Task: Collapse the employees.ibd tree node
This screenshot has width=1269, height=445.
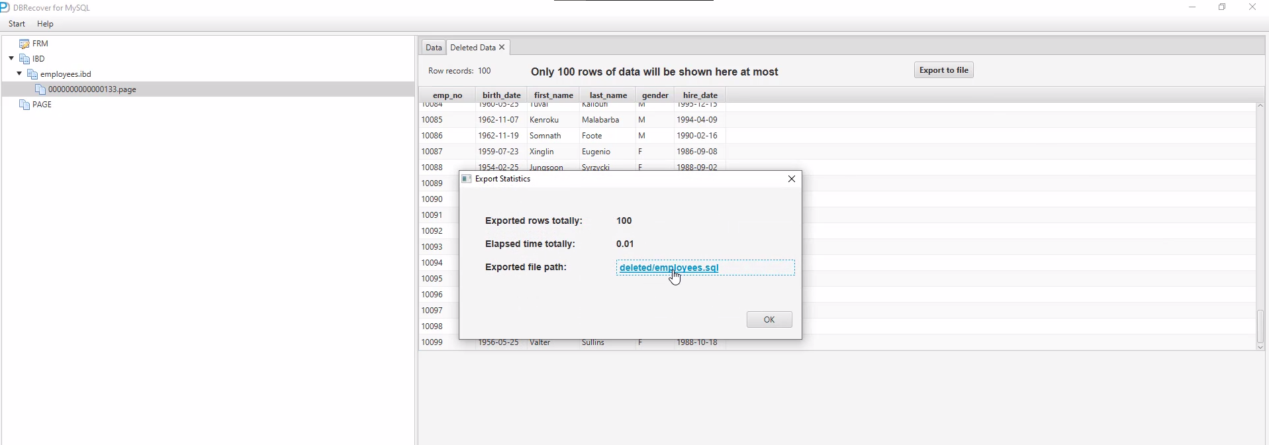Action: click(x=19, y=74)
